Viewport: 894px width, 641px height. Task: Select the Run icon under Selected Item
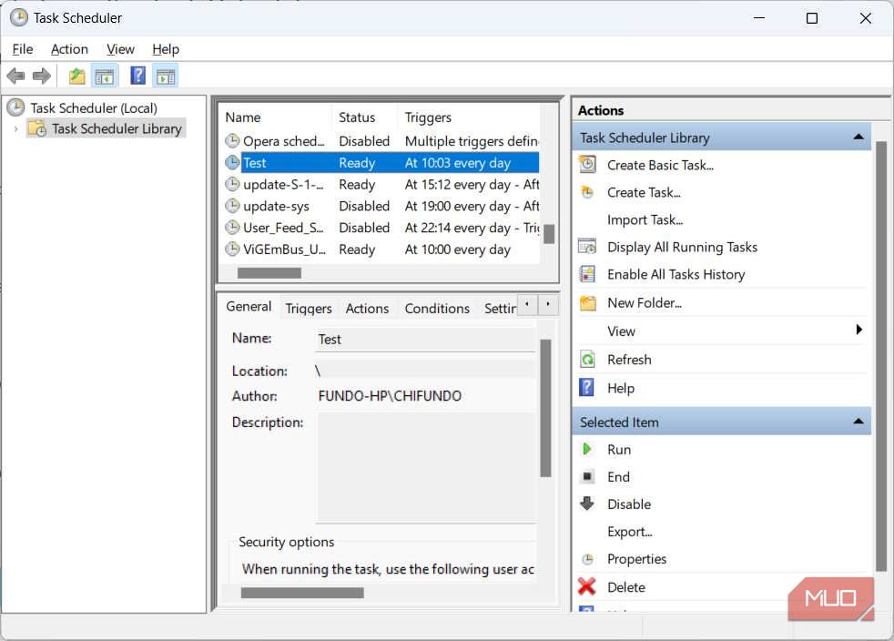coord(588,449)
